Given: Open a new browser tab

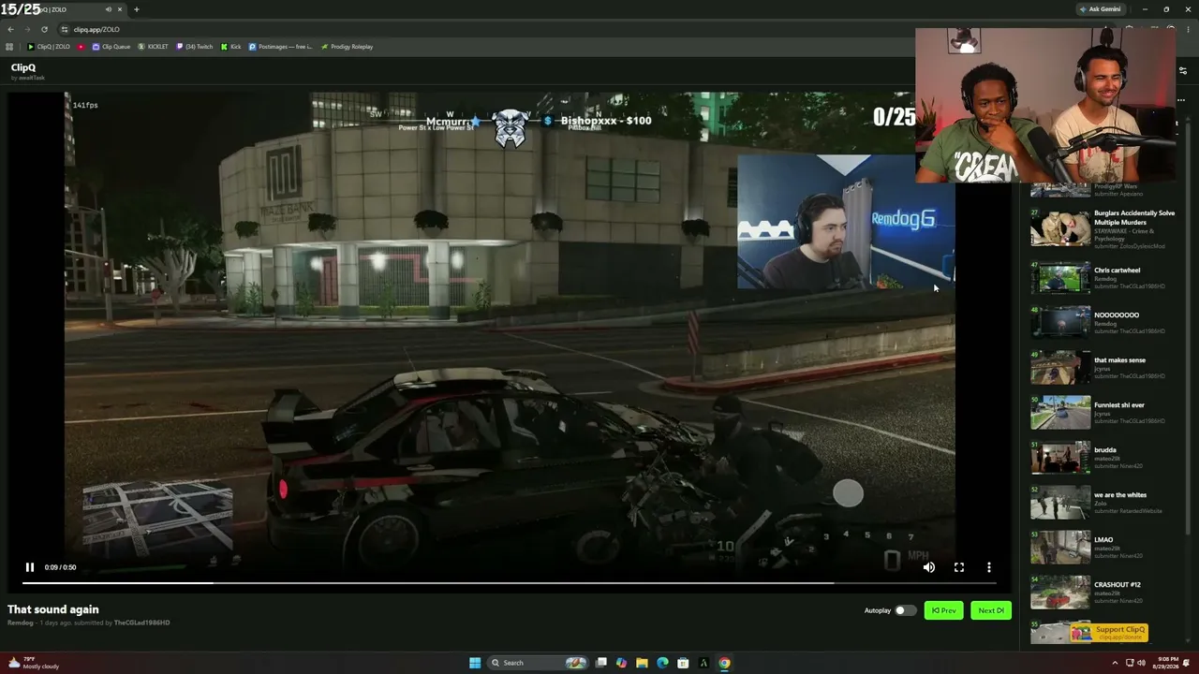Looking at the screenshot, I should (136, 9).
